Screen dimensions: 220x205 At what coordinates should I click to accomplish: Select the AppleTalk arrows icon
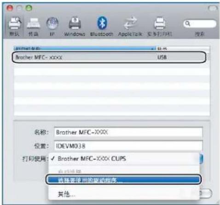pos(130,23)
